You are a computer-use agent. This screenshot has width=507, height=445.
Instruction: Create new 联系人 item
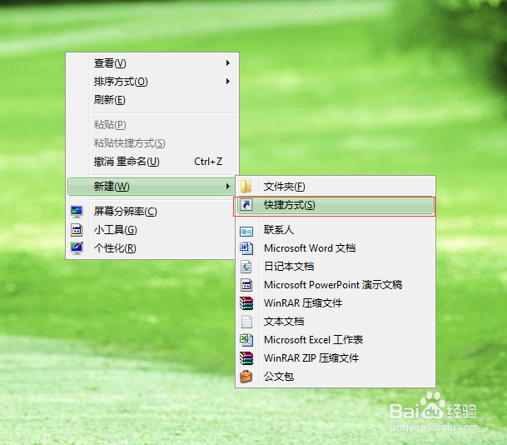(336, 230)
